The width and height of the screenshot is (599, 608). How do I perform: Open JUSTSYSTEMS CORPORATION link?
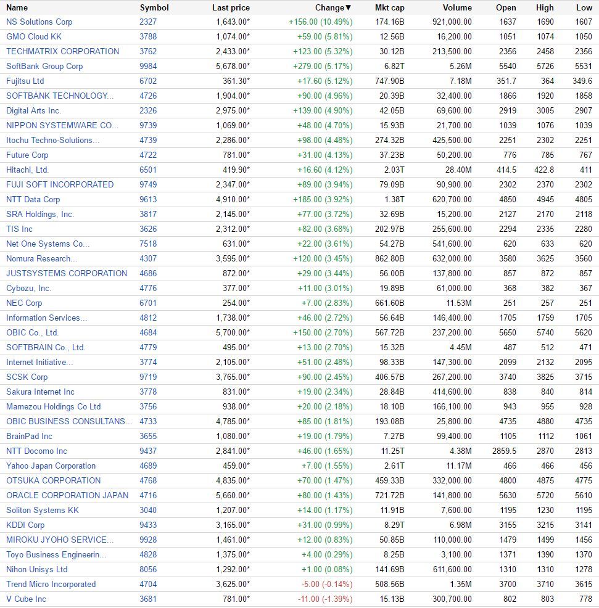pos(67,273)
